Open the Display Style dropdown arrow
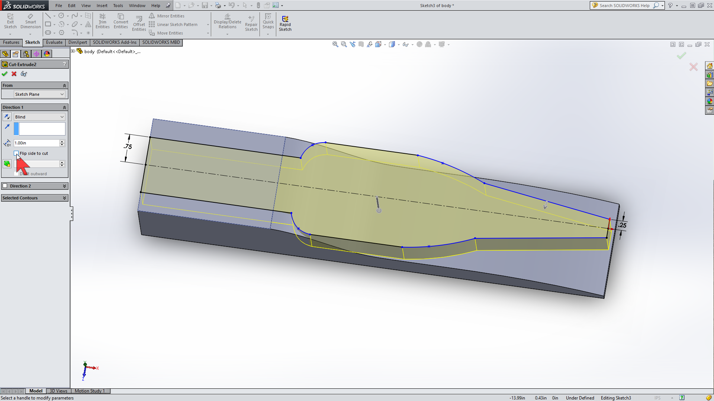Viewport: 714px width, 401px height. tap(399, 45)
